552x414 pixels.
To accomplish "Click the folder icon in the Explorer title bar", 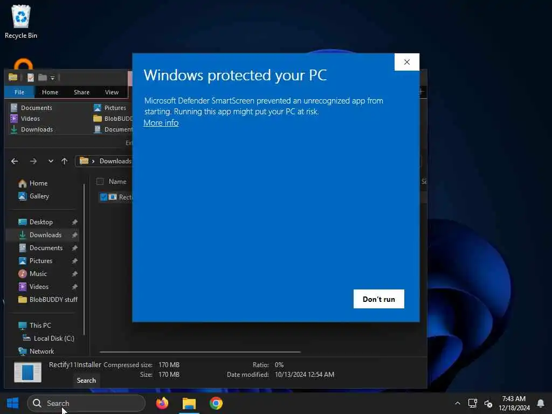I will [13, 77].
